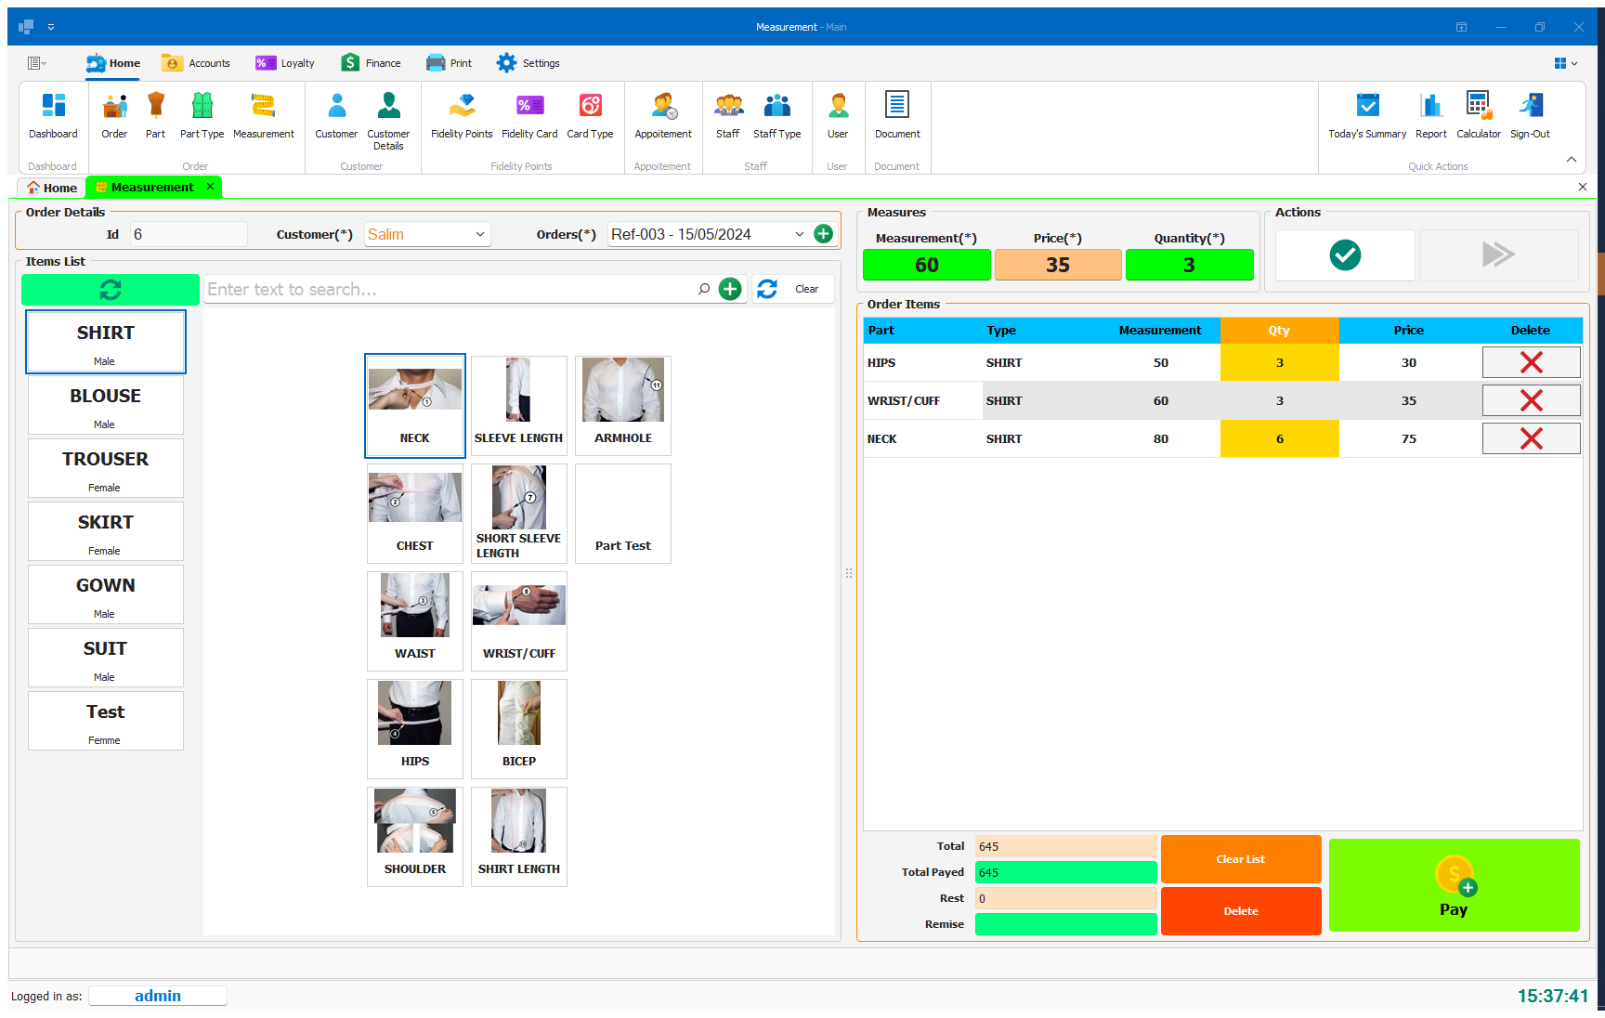Click green plus next to Orders dropdown
1605x1018 pixels.
click(823, 234)
